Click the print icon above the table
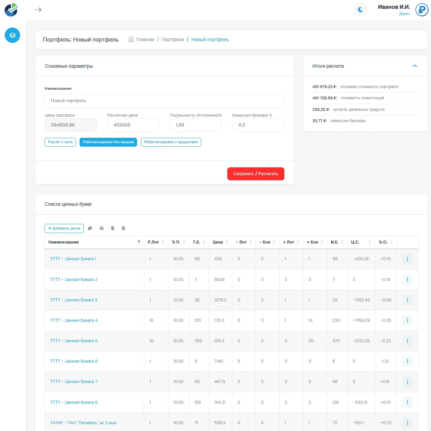The image size is (431, 431). click(x=101, y=228)
